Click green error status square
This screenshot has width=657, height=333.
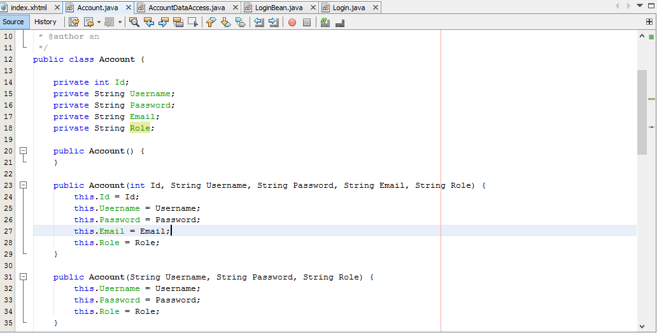(x=651, y=37)
